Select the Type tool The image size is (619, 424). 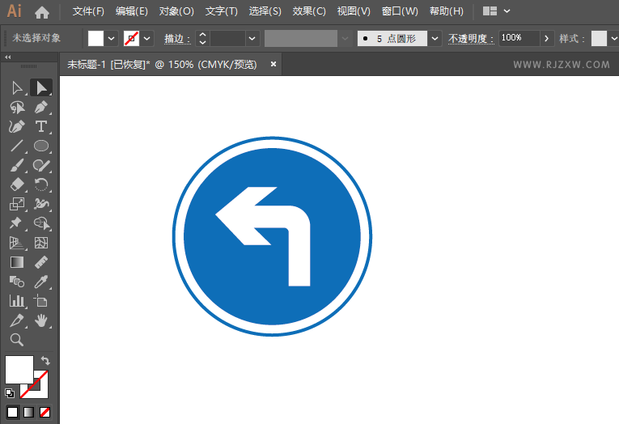coord(40,127)
